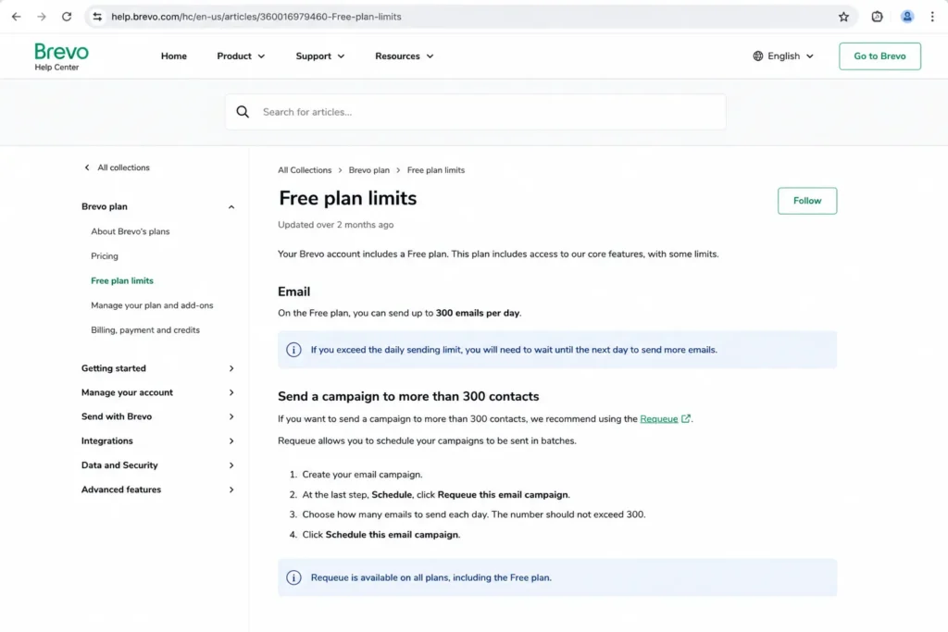Image resolution: width=948 pixels, height=632 pixels.
Task: Open the browser extensions icon
Action: (x=877, y=17)
